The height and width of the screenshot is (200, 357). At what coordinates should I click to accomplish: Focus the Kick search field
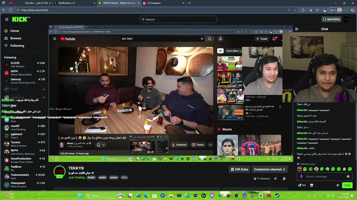pyautogui.click(x=178, y=19)
